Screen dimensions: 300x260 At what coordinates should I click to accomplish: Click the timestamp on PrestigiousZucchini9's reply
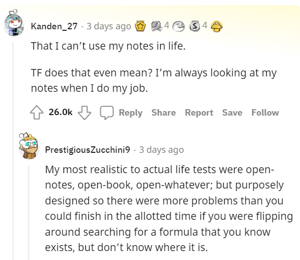161,149
